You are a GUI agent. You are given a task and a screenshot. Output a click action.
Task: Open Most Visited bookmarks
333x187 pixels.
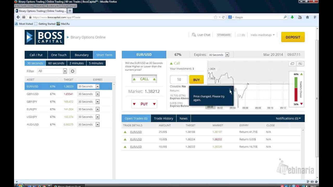24,24
